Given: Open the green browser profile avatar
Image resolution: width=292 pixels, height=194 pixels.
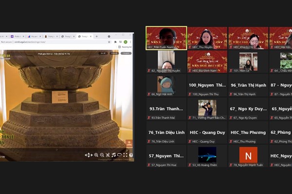Looking at the screenshot, I should [x=126, y=42].
